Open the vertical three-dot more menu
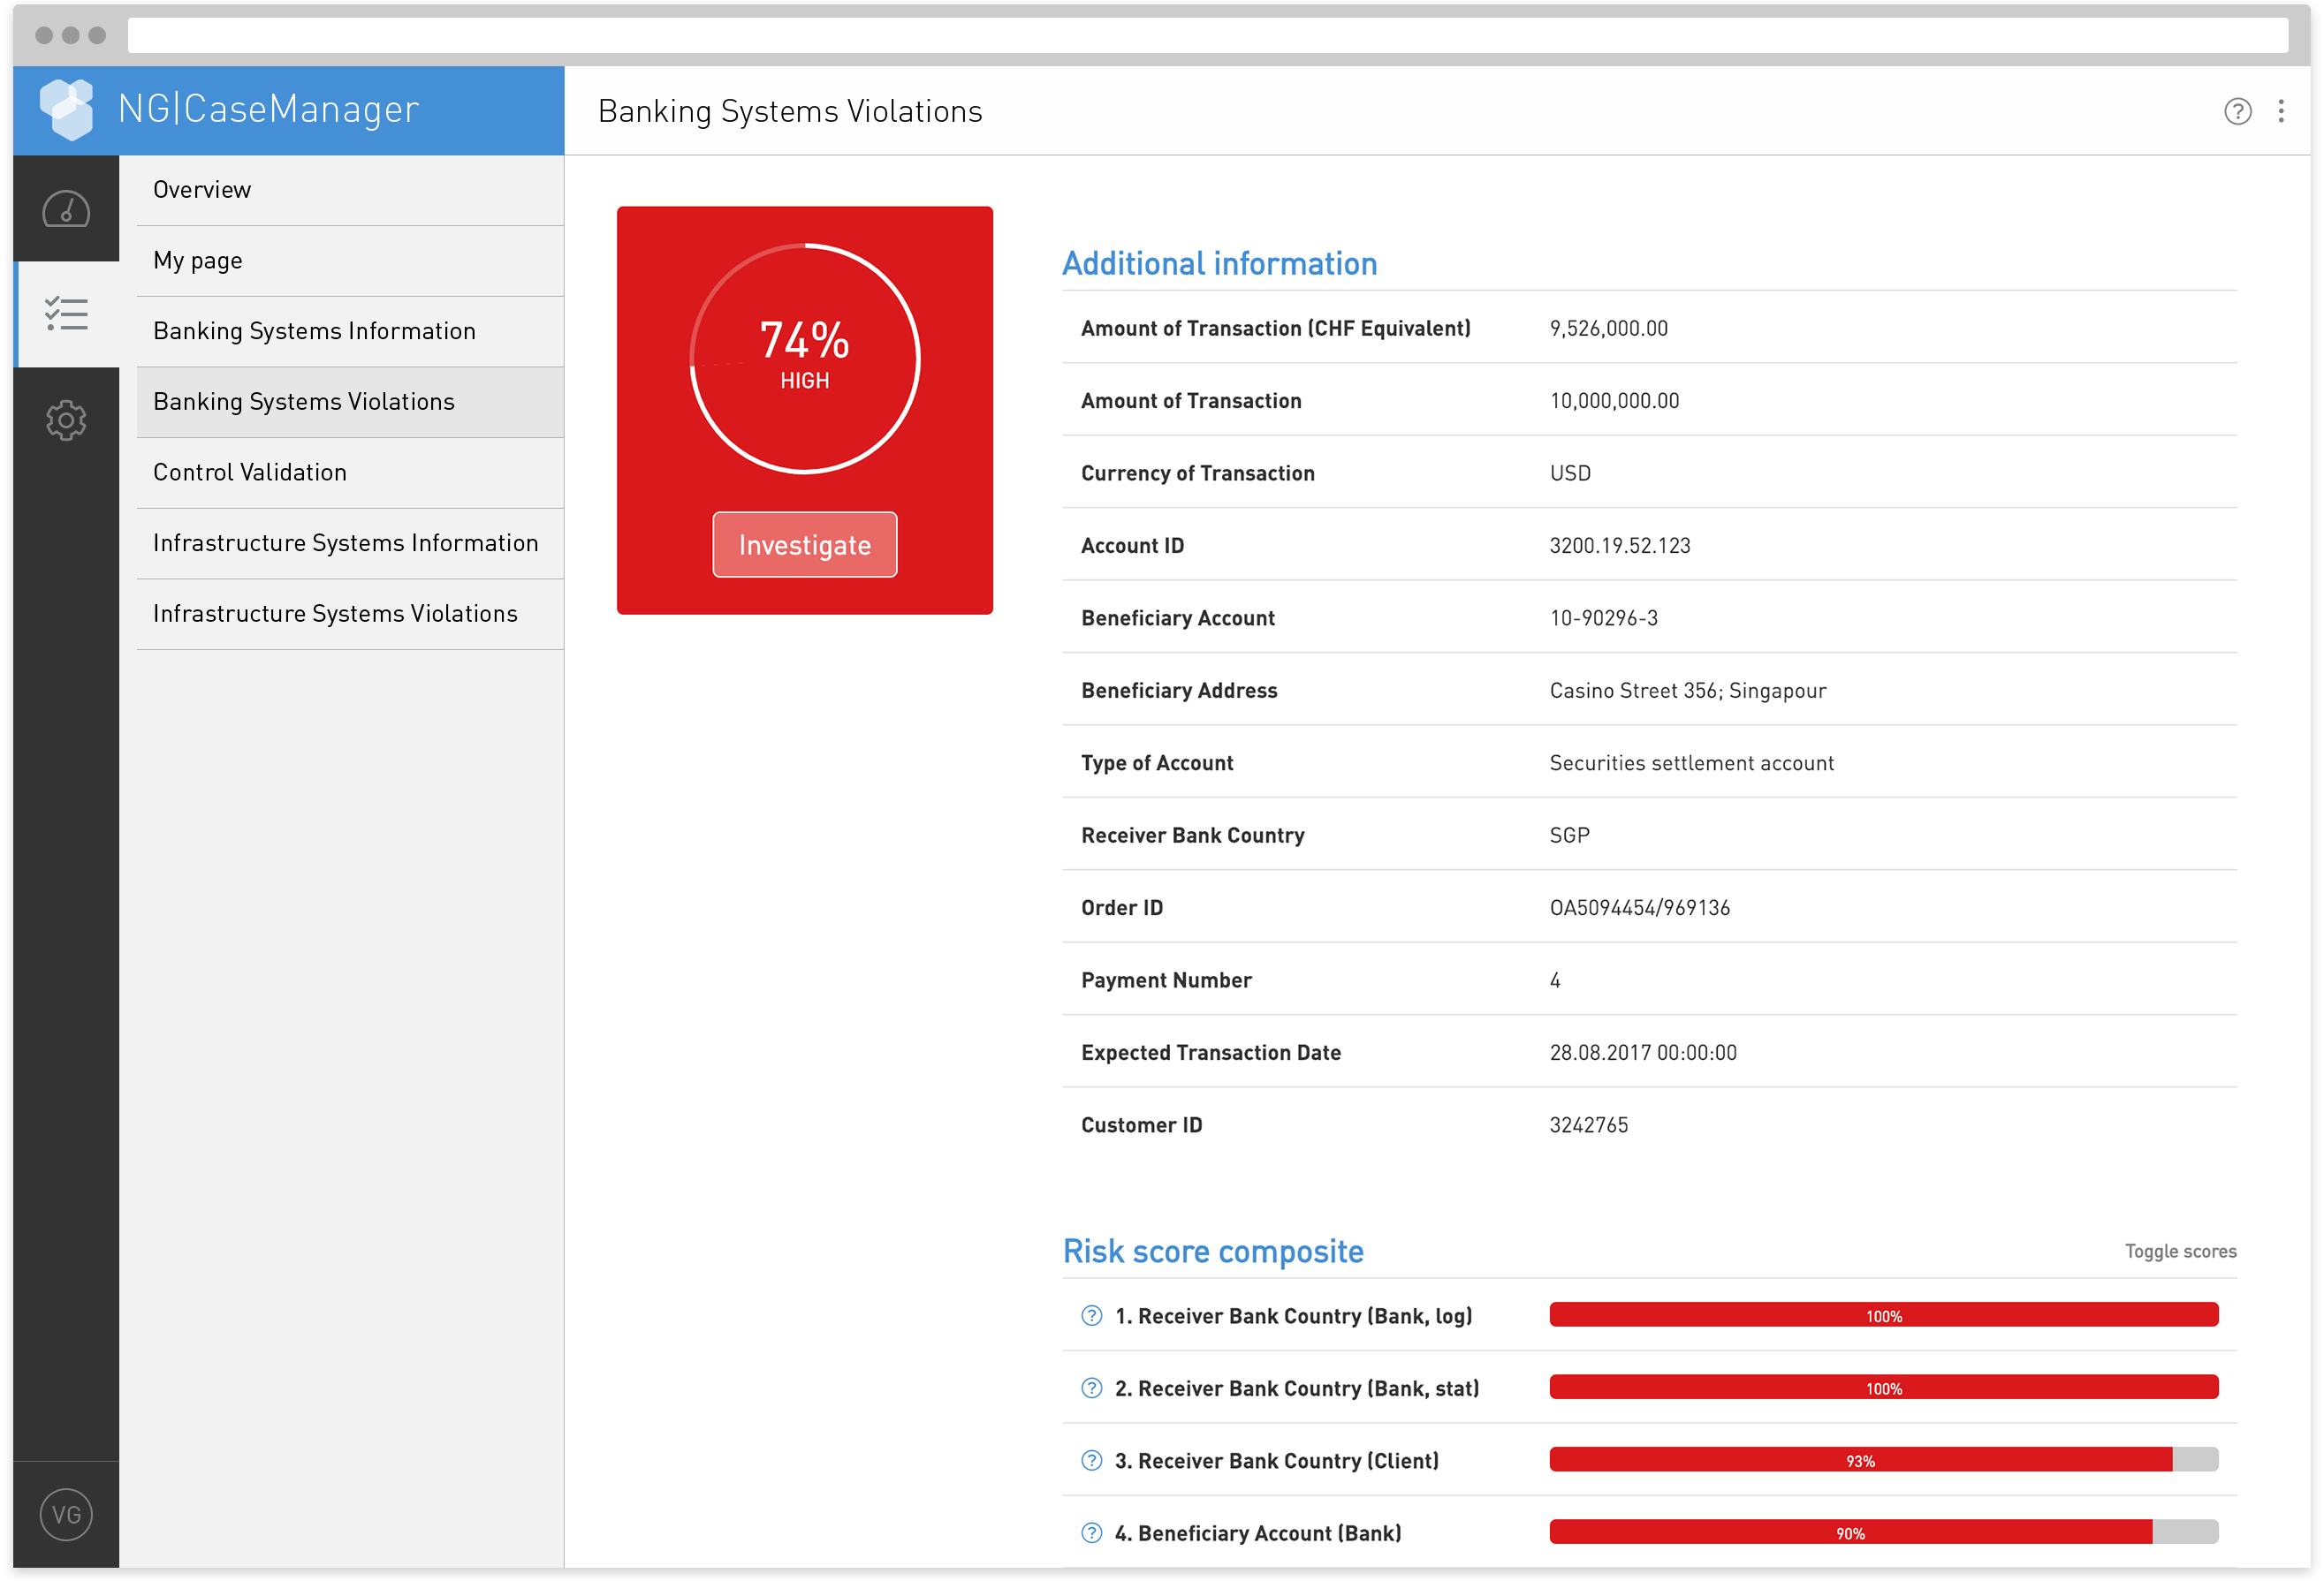 (2280, 111)
